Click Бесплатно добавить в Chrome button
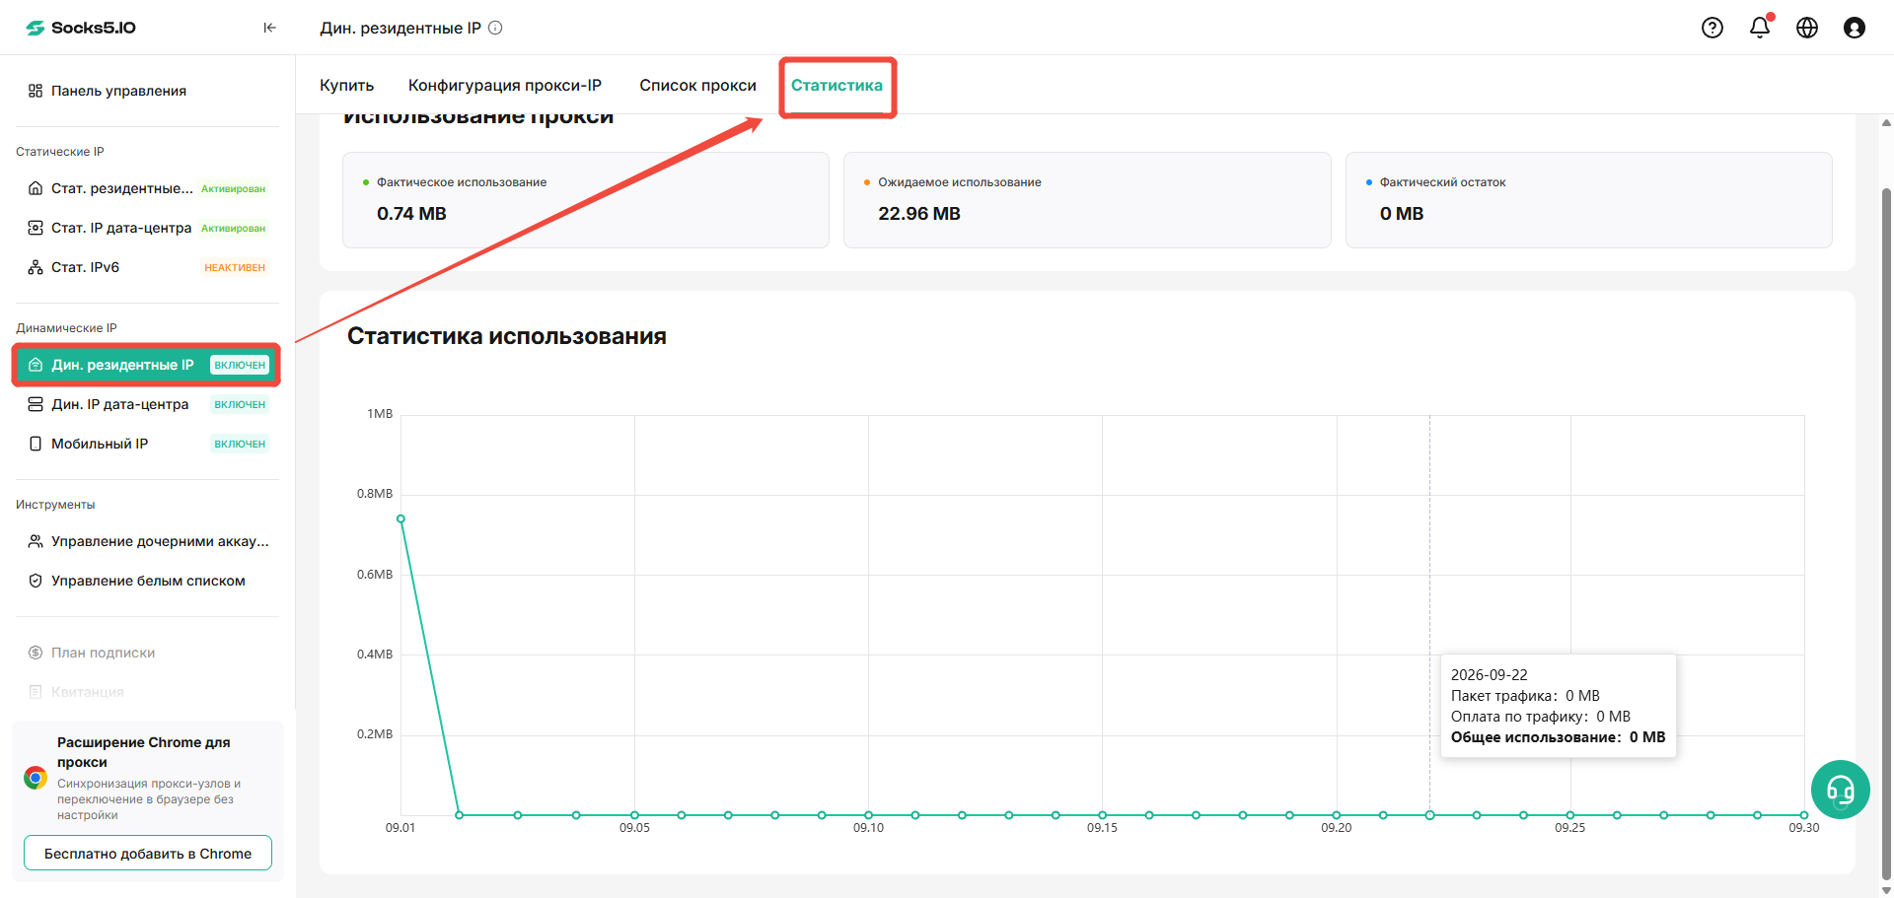Image resolution: width=1894 pixels, height=898 pixels. (x=148, y=854)
